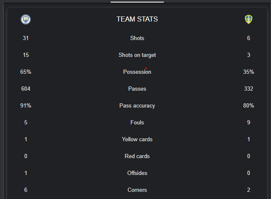Click home team's 31 shots value

point(26,38)
